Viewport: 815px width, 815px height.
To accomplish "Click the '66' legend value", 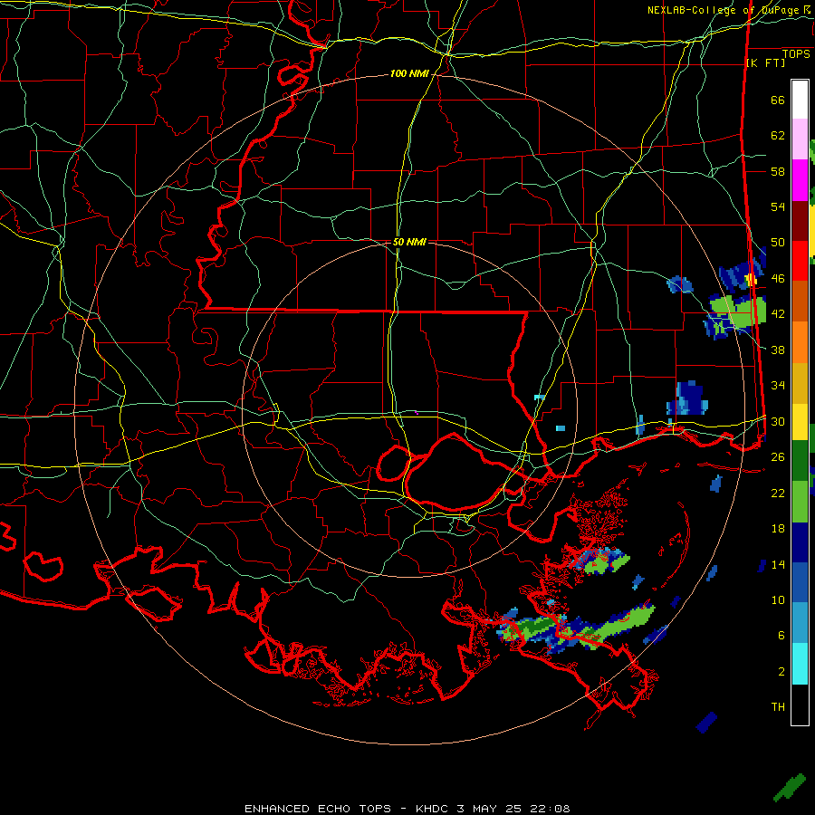I will [x=778, y=101].
